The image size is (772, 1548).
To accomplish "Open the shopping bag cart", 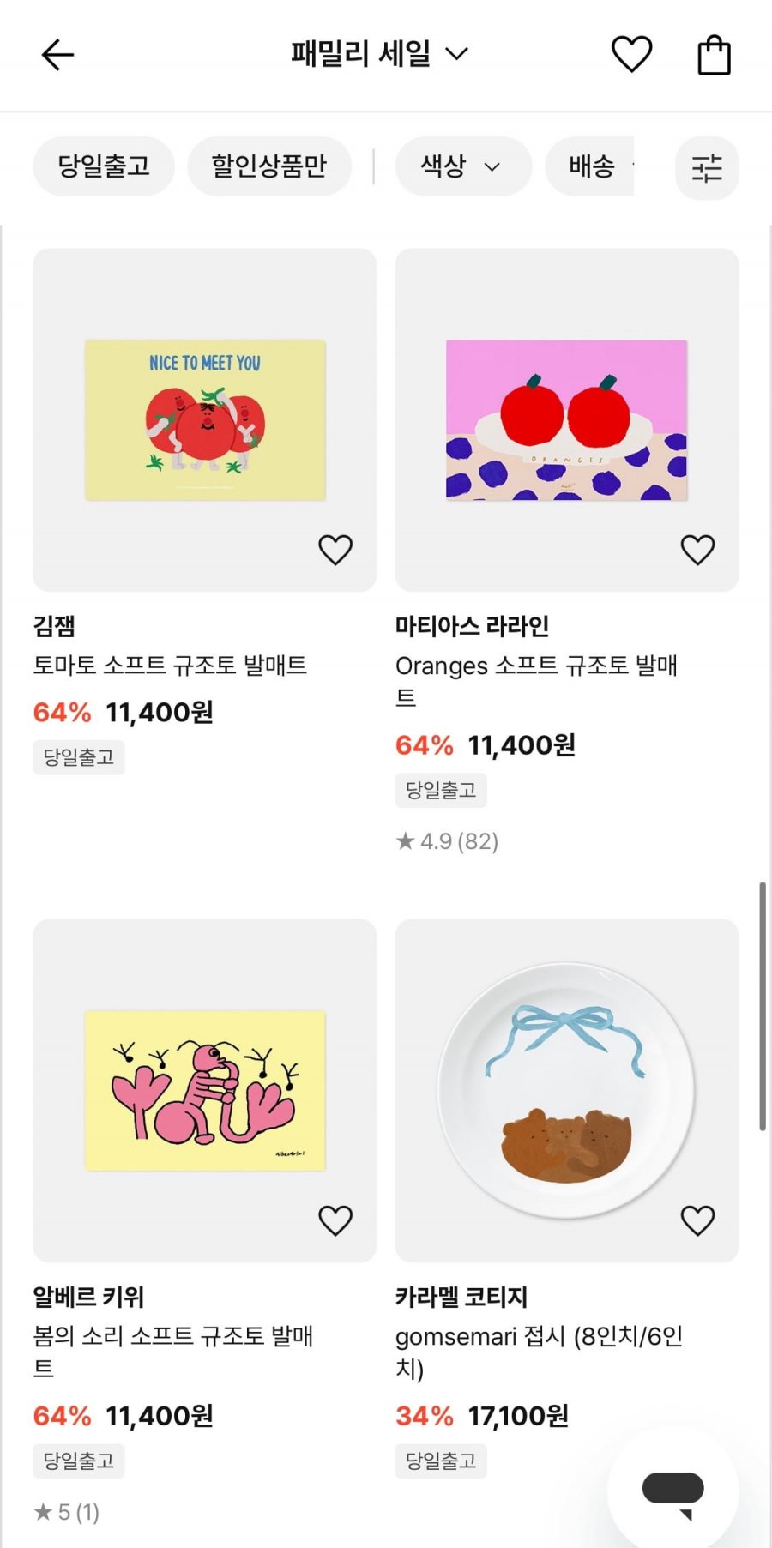I will point(714,56).
